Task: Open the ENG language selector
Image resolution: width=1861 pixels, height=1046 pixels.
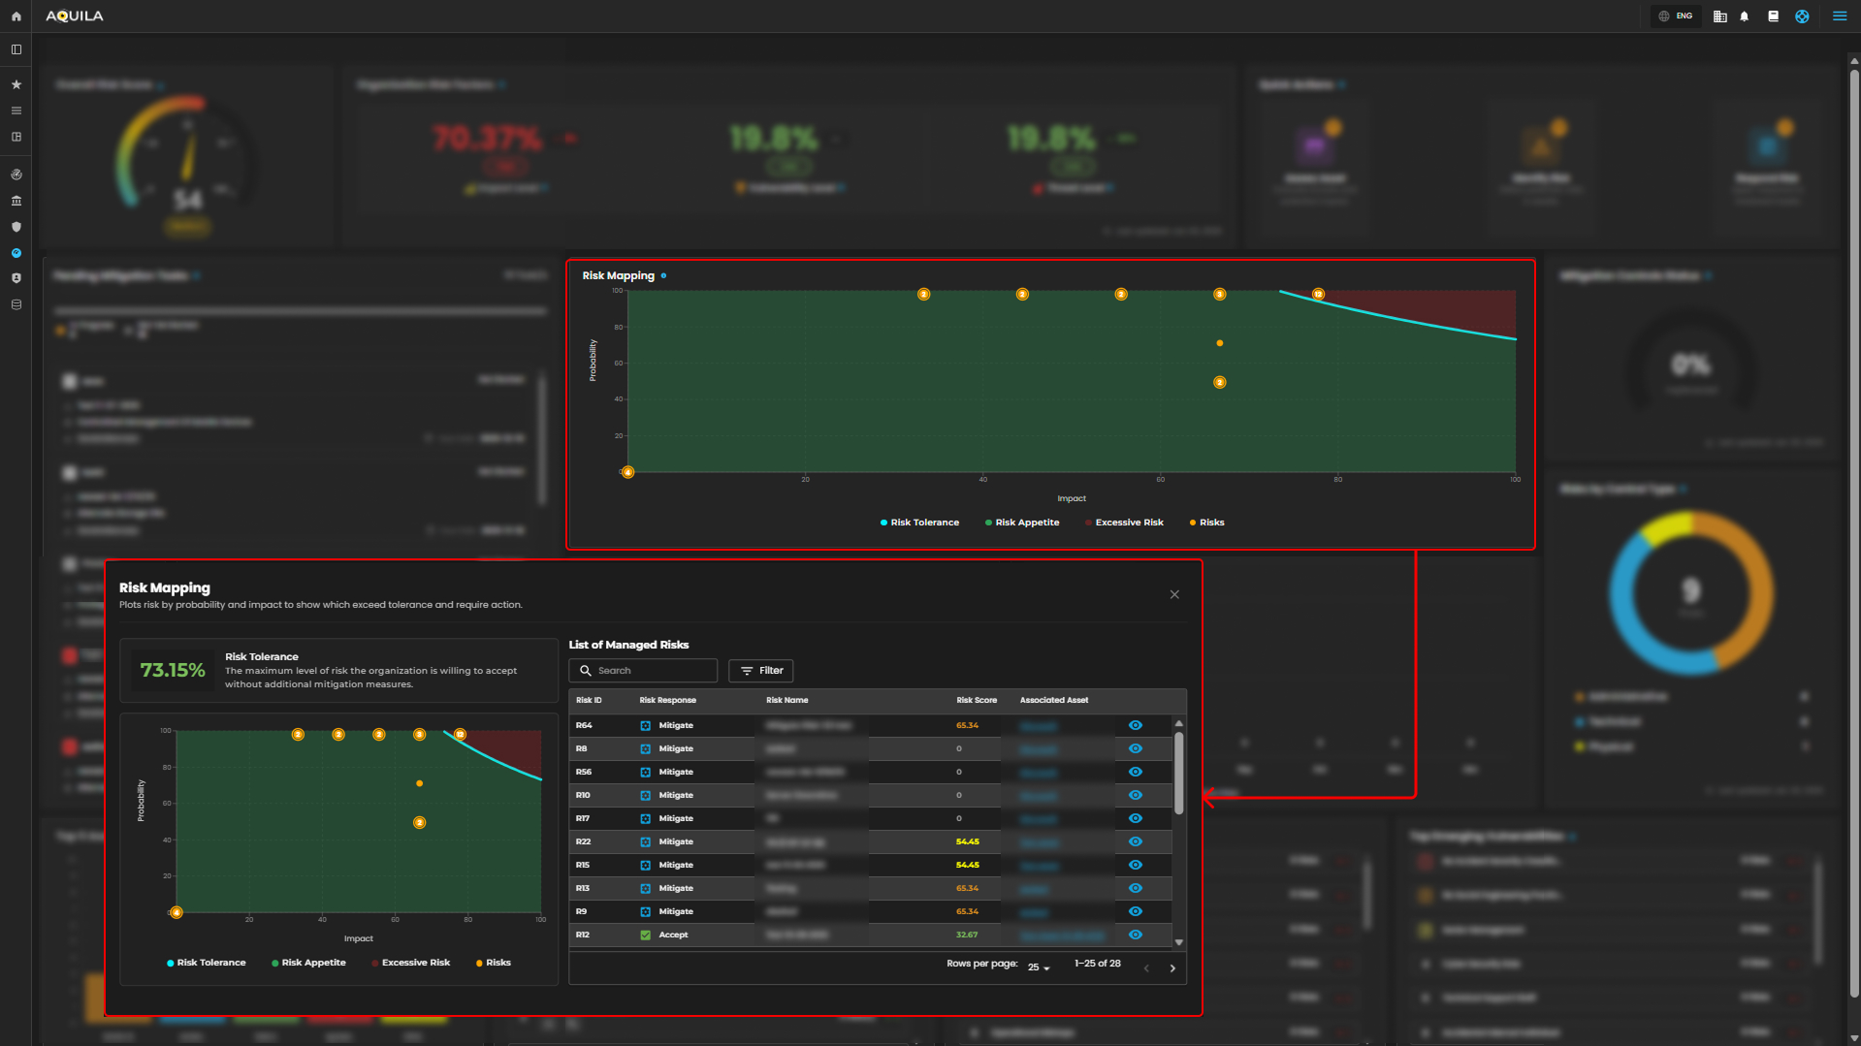Action: [1676, 16]
